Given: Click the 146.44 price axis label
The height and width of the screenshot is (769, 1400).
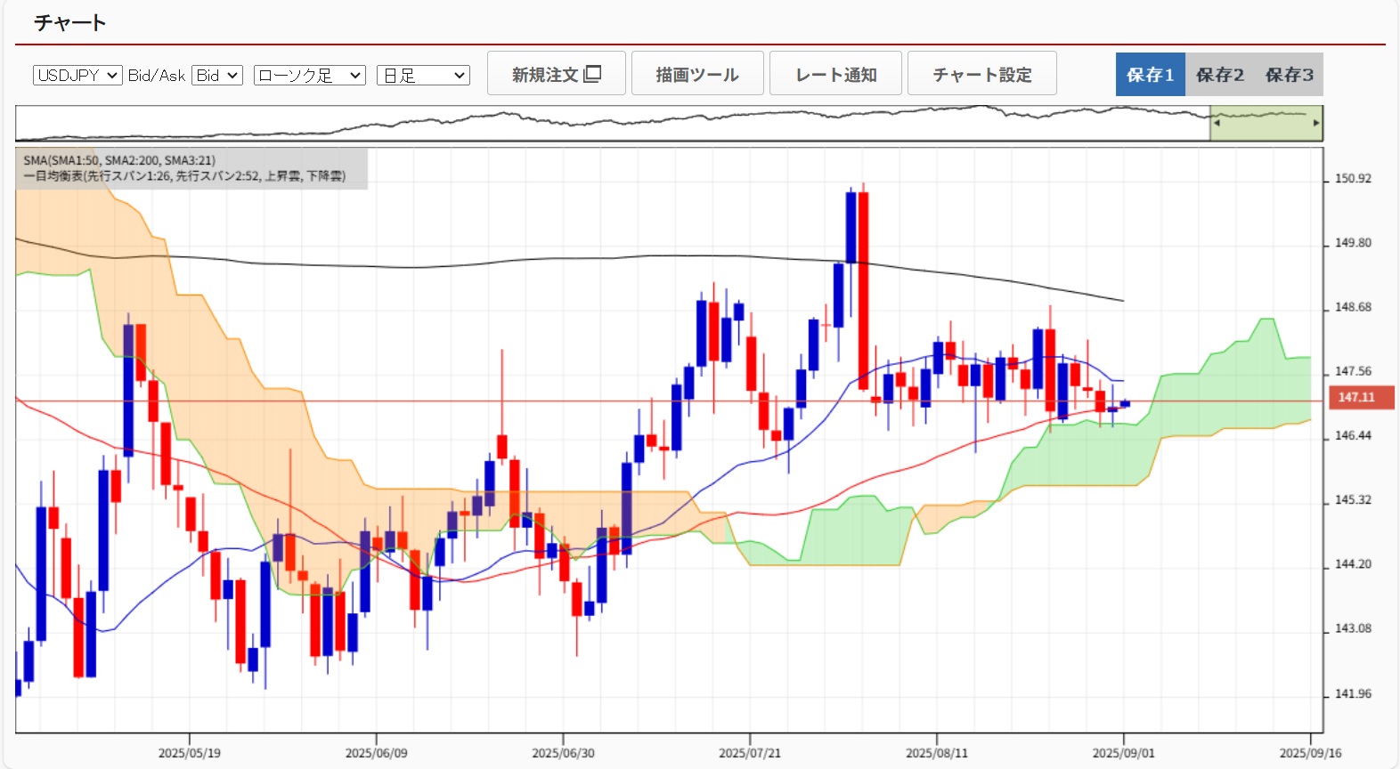Looking at the screenshot, I should coord(1353,436).
